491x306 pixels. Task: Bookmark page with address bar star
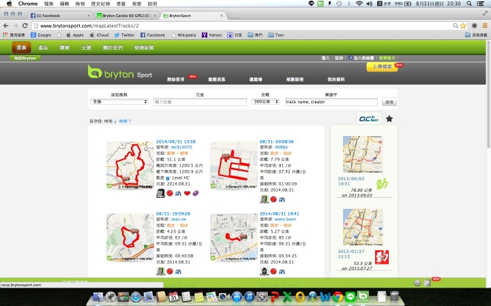(463, 26)
